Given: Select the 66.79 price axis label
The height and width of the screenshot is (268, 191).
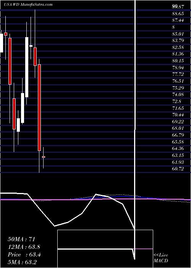Looking at the screenshot, I should 178,135.
